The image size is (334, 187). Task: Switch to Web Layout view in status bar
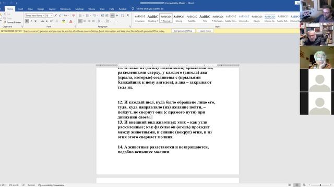coord(304,185)
